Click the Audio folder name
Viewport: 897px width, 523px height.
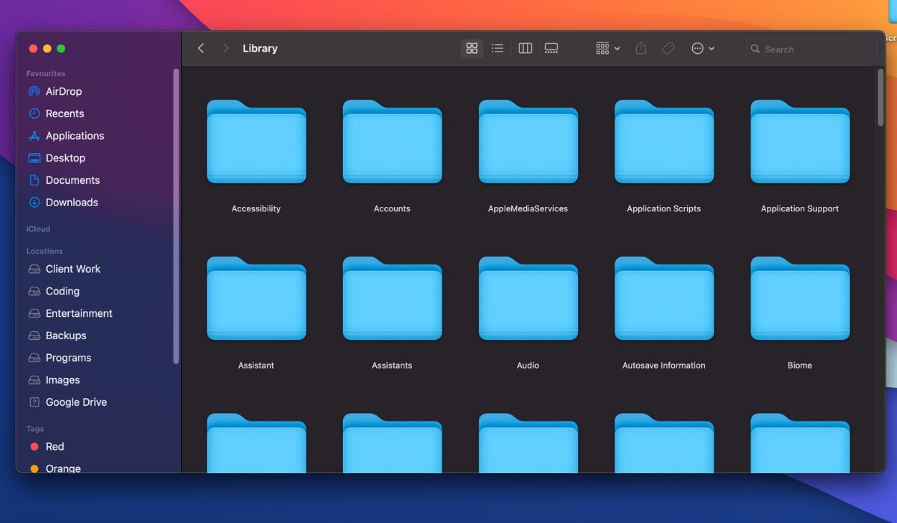click(x=528, y=365)
